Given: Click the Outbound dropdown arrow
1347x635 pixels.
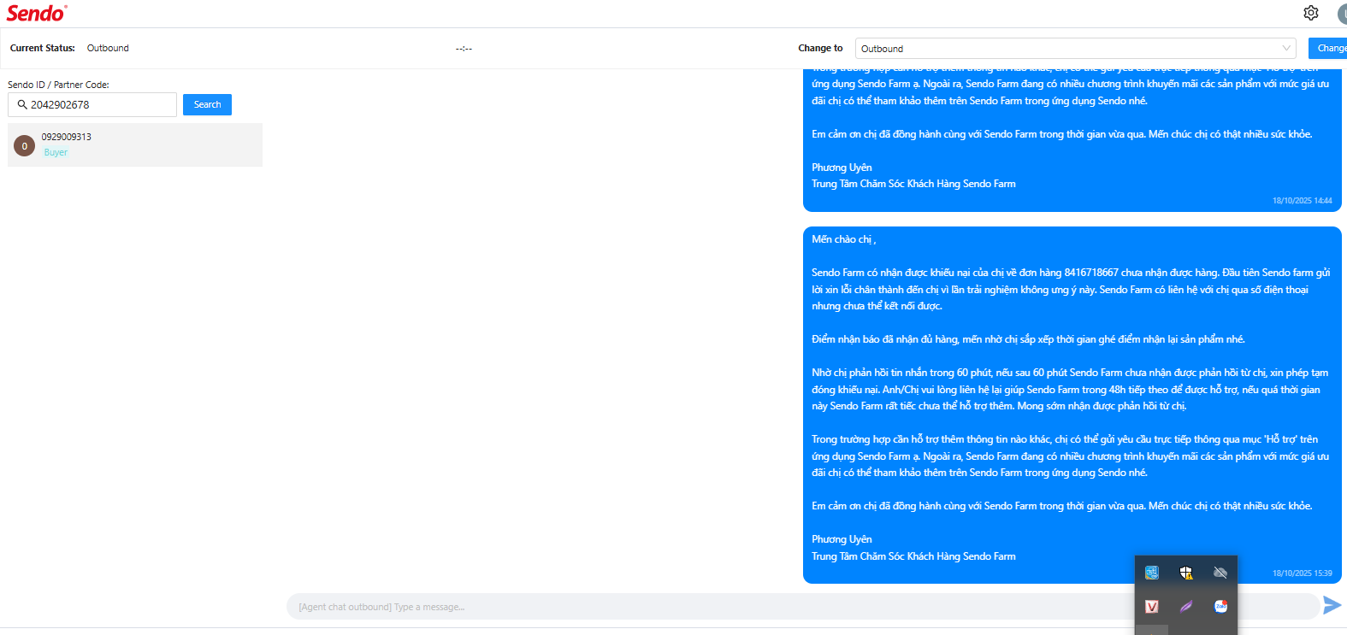Looking at the screenshot, I should [x=1286, y=49].
